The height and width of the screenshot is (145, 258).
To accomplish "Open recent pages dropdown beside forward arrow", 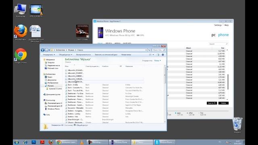I will click(49, 50).
